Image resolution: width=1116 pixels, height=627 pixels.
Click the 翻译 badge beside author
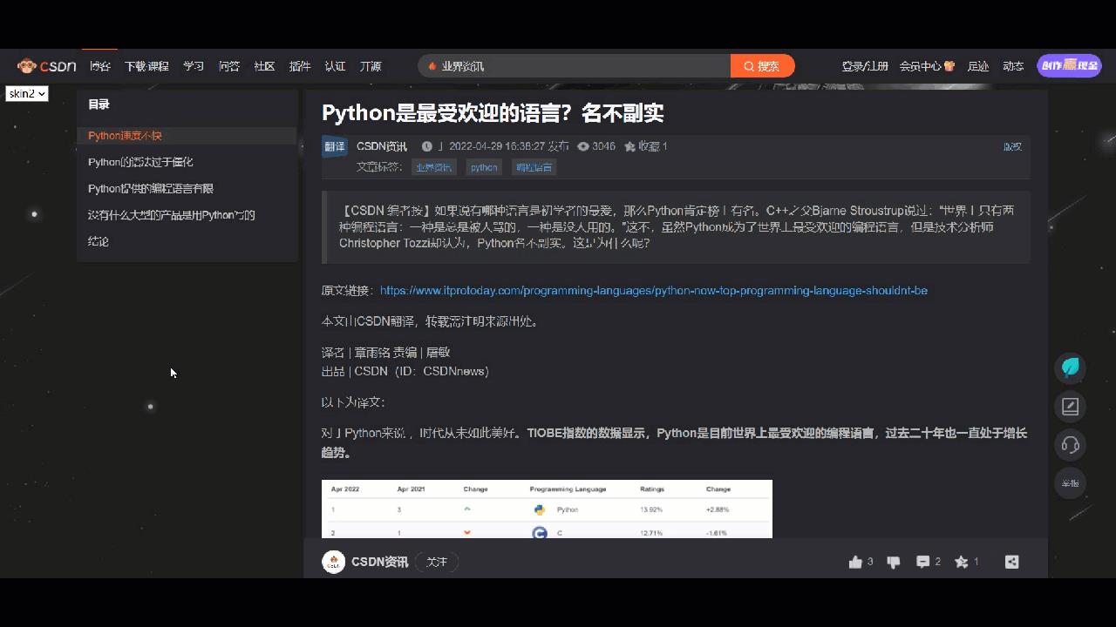click(334, 146)
